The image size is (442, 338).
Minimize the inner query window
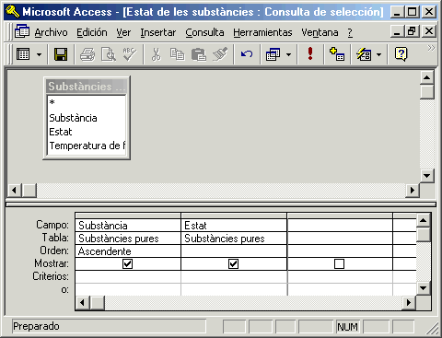click(x=397, y=31)
